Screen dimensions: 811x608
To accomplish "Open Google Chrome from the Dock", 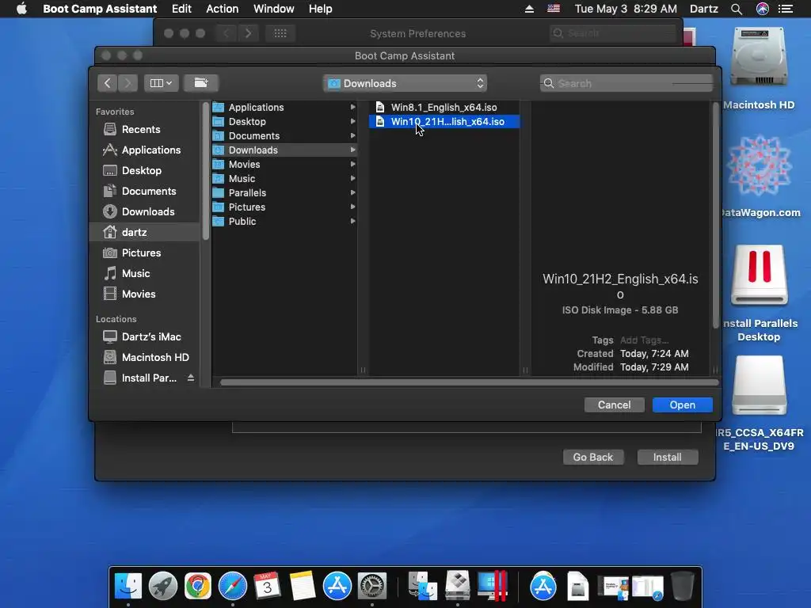I will [x=197, y=586].
